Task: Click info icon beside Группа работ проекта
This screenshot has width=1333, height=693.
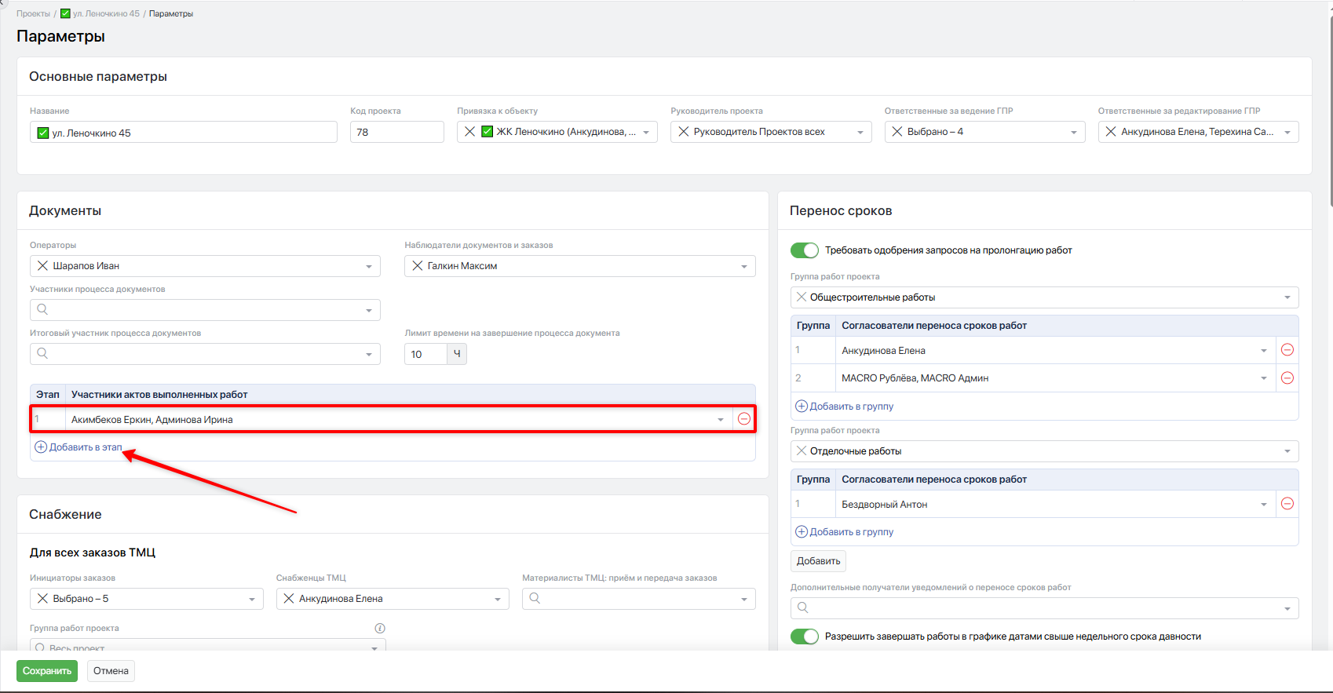Action: [x=380, y=628]
